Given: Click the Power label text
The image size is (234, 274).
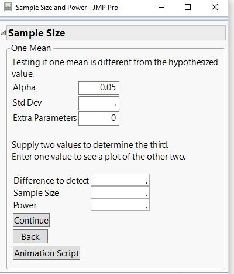Looking at the screenshot, I should 25,205.
